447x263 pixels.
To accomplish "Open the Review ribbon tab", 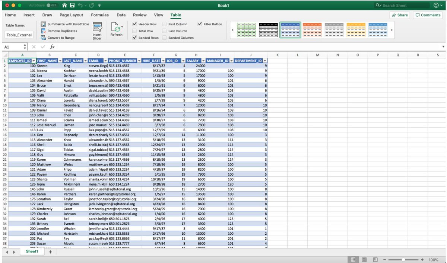I will pos(140,15).
